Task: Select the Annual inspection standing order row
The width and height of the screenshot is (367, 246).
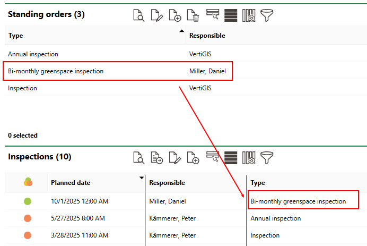Action: pyautogui.click(x=33, y=54)
